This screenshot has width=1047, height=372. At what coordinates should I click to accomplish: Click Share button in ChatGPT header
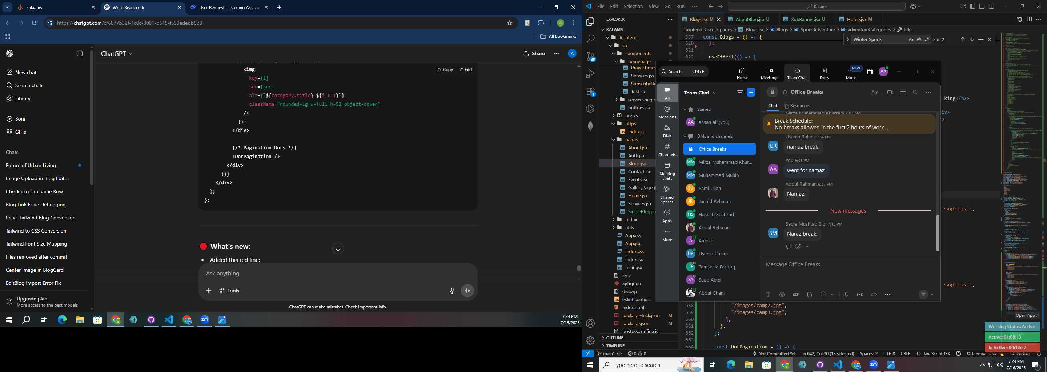(x=534, y=54)
